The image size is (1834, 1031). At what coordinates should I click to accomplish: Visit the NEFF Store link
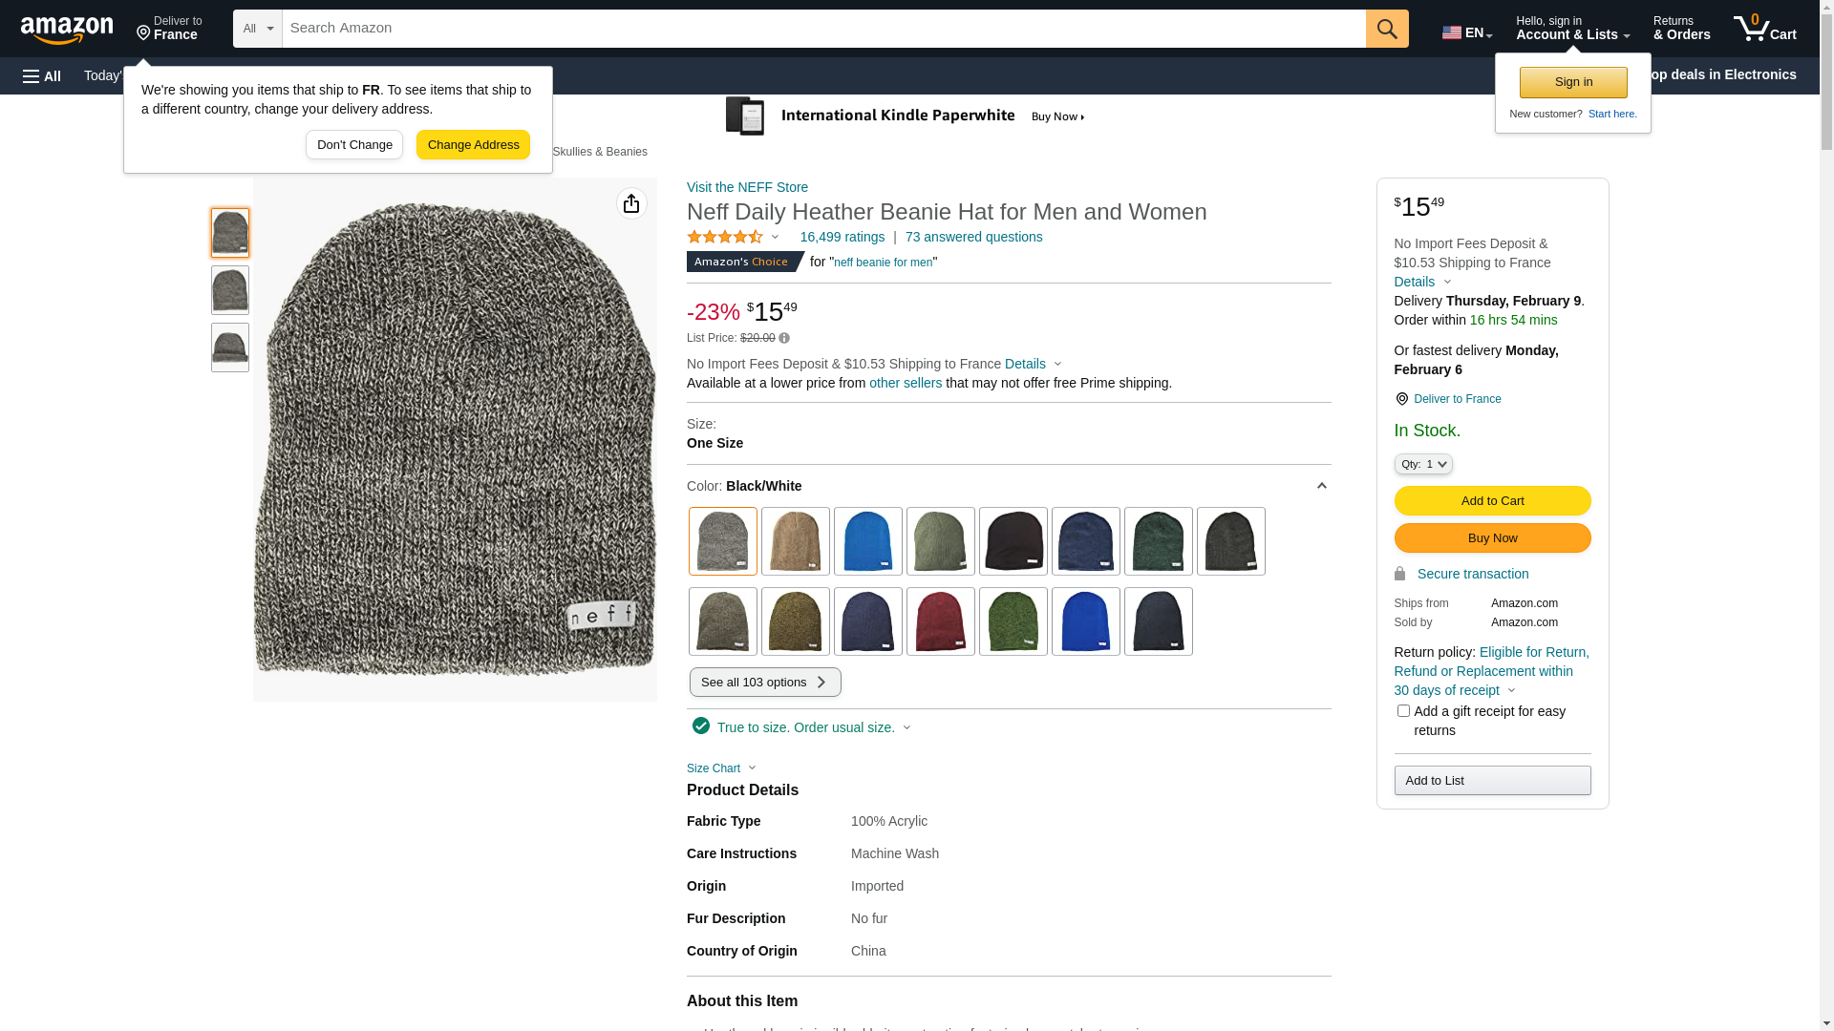(x=747, y=187)
